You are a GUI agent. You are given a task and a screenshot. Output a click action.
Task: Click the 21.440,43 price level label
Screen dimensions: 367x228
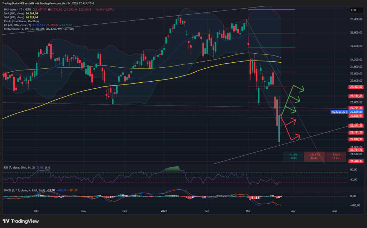356,161
